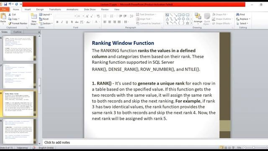The image size is (268, 151).
Task: Toggle Underline formatting
Action: point(67,22)
